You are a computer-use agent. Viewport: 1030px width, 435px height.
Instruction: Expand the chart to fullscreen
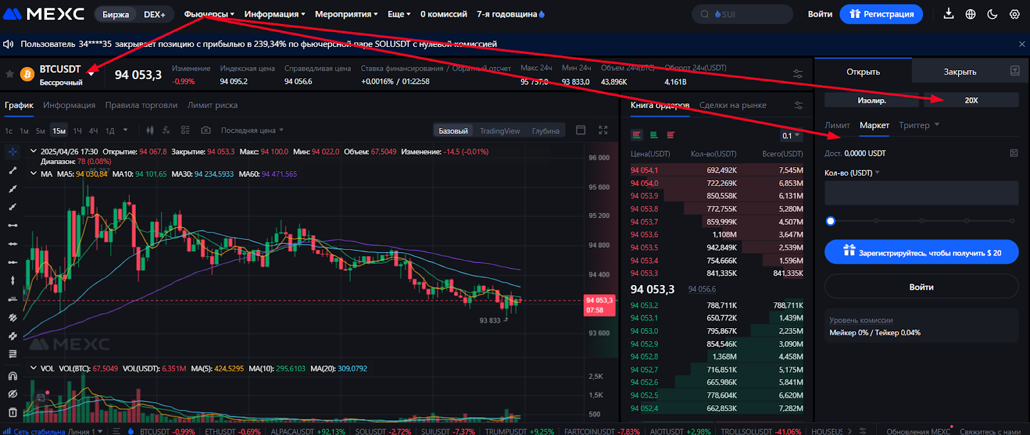coord(603,131)
